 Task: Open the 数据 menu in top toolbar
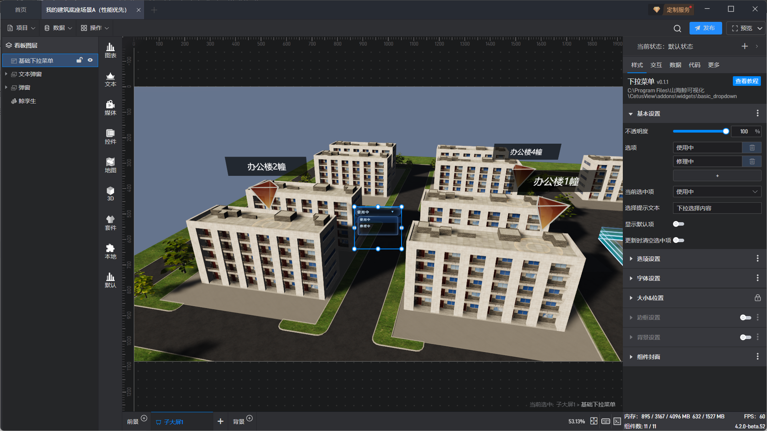click(58, 28)
